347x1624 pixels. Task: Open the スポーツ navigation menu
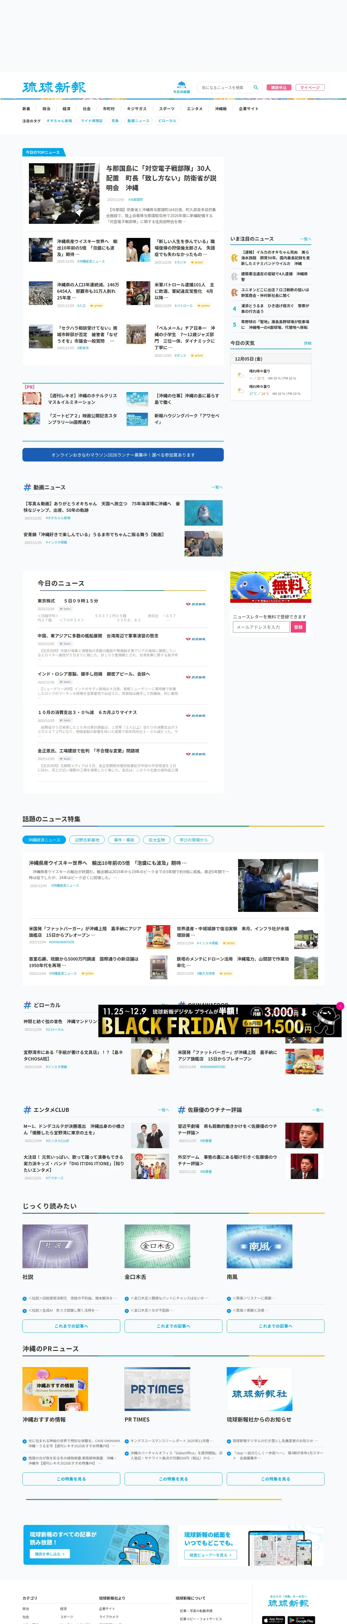pyautogui.click(x=167, y=109)
